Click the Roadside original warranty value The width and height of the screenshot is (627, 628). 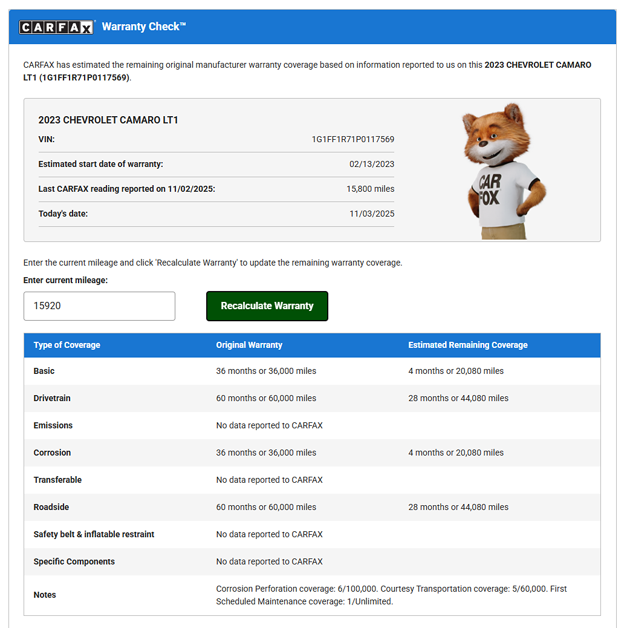point(266,507)
